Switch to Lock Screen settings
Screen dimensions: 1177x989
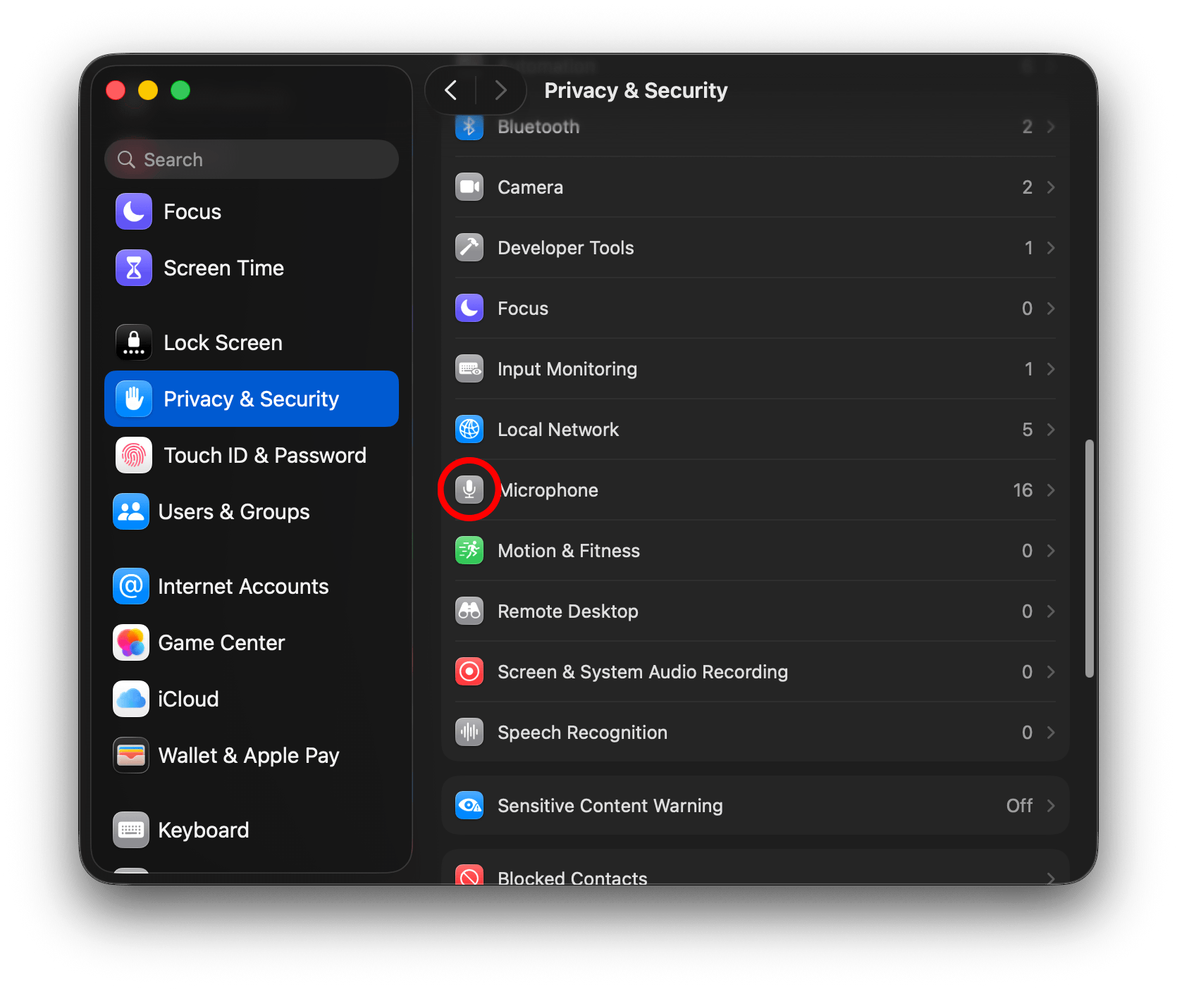[252, 342]
